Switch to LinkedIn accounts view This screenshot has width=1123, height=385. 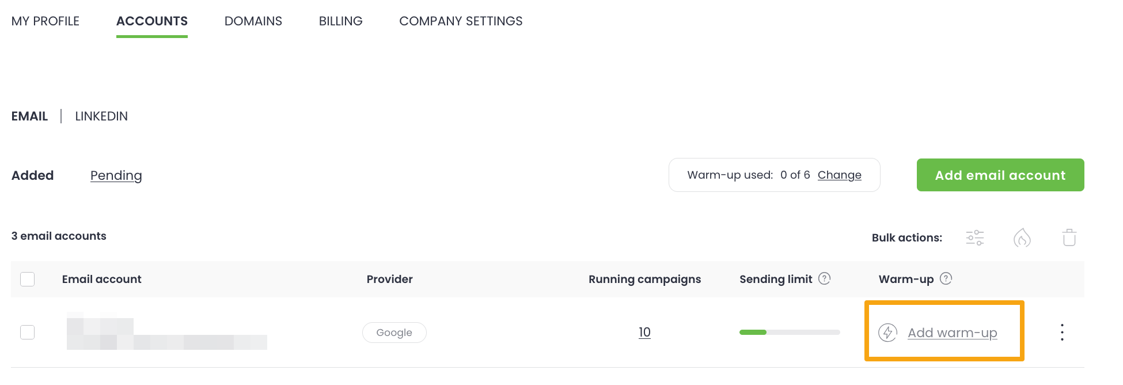(101, 116)
